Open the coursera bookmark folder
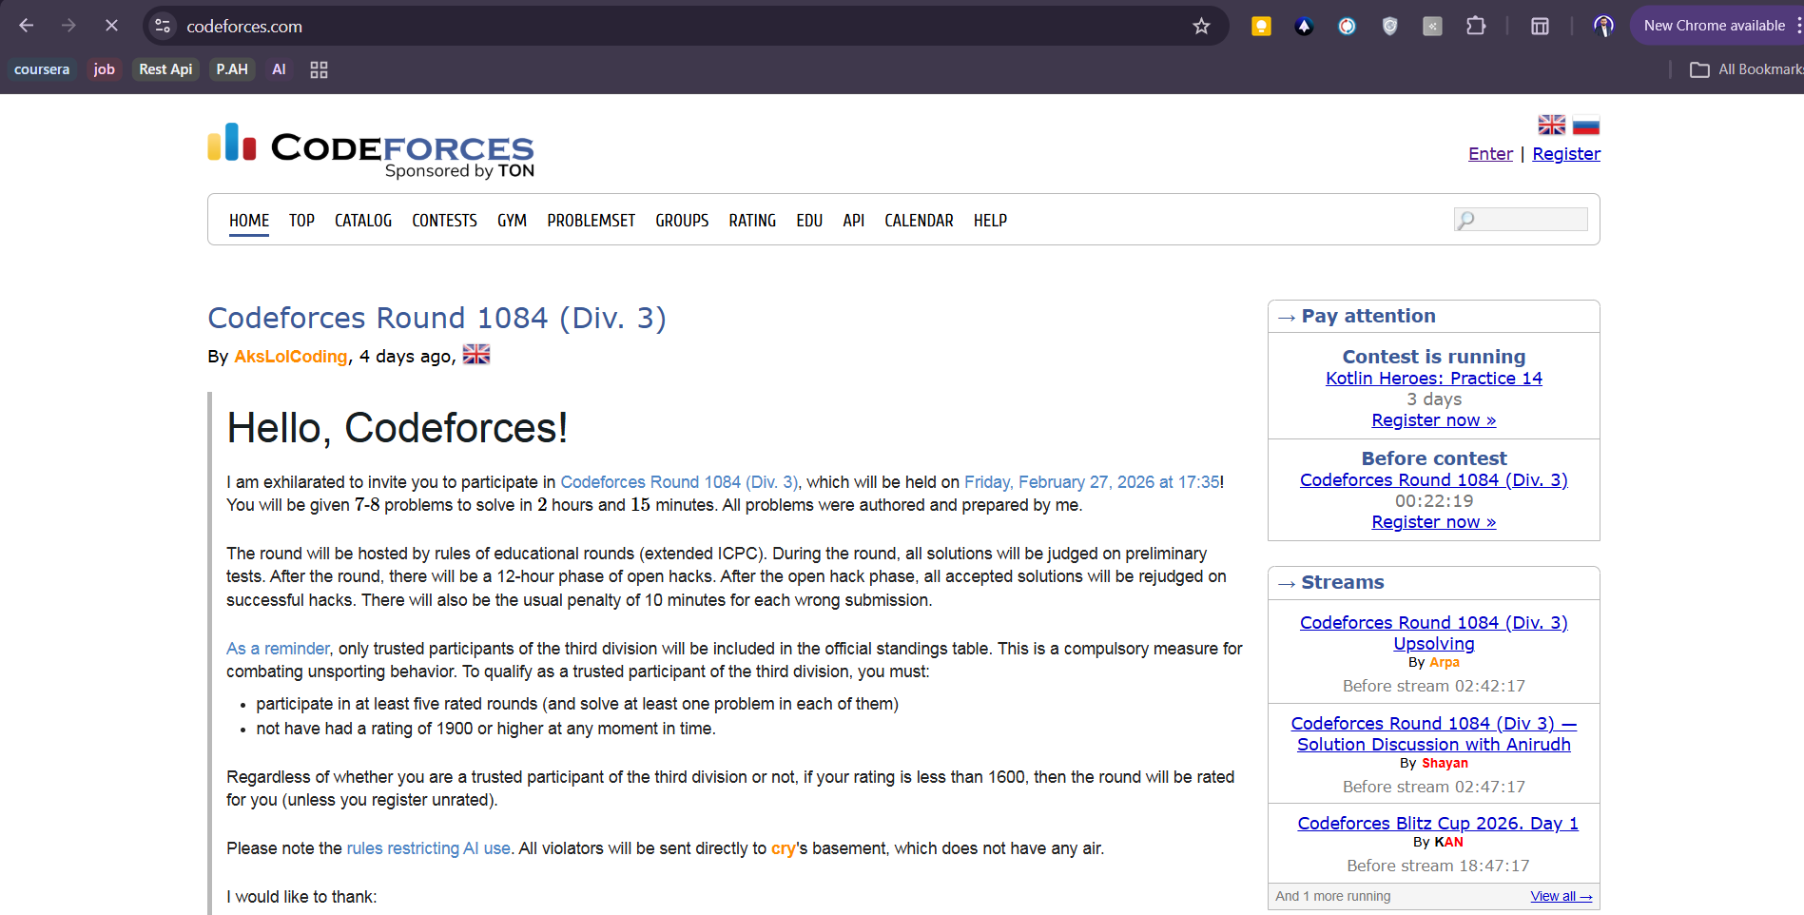Screen dimensions: 1804x915 point(42,69)
